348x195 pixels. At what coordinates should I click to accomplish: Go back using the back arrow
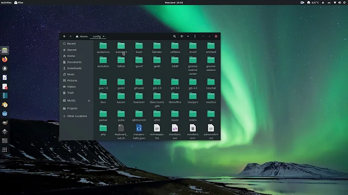click(x=64, y=36)
